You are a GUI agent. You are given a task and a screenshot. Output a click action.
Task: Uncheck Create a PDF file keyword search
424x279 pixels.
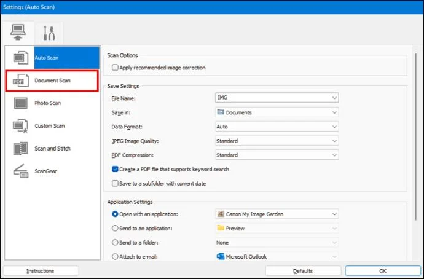(115, 169)
